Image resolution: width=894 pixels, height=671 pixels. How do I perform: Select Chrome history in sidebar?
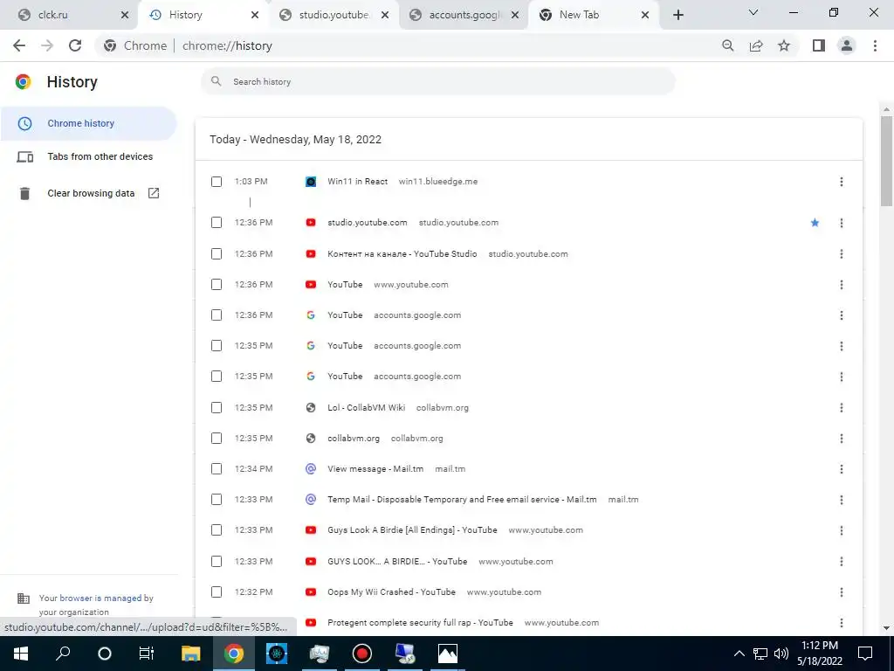88,123
